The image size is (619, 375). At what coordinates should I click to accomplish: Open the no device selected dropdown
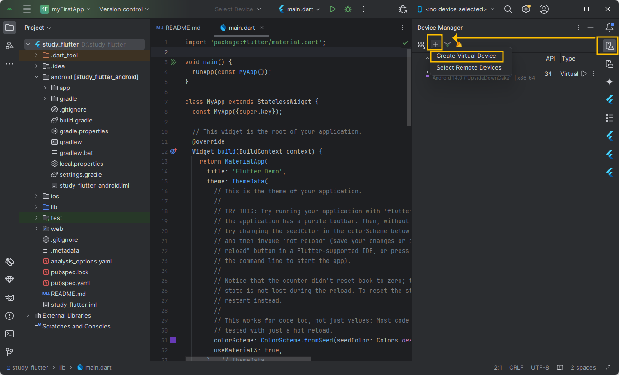[456, 9]
